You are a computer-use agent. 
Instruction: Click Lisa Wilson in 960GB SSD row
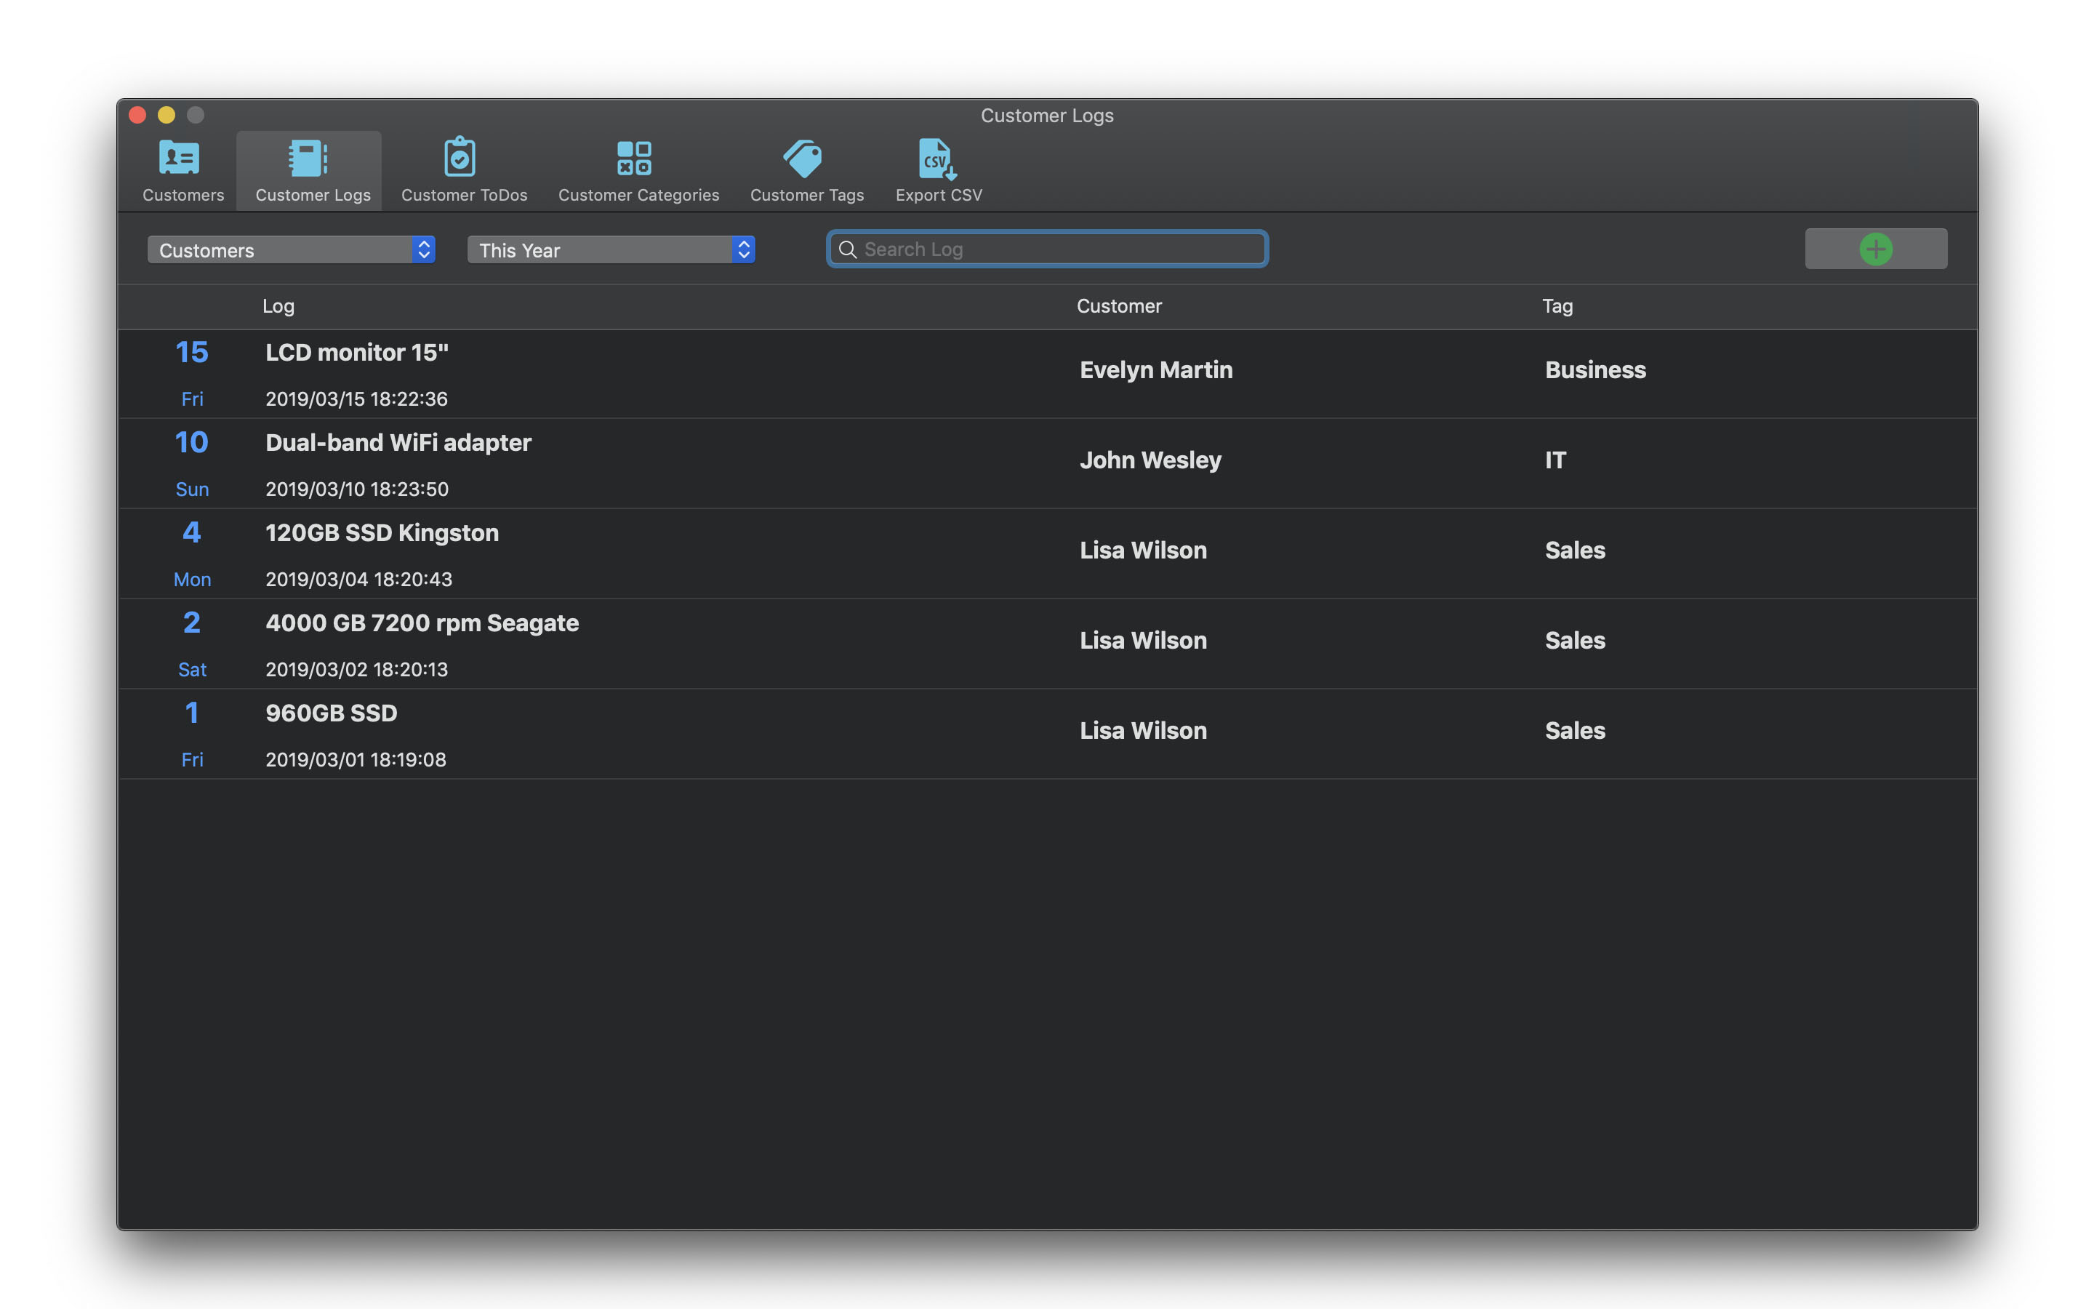coord(1143,731)
